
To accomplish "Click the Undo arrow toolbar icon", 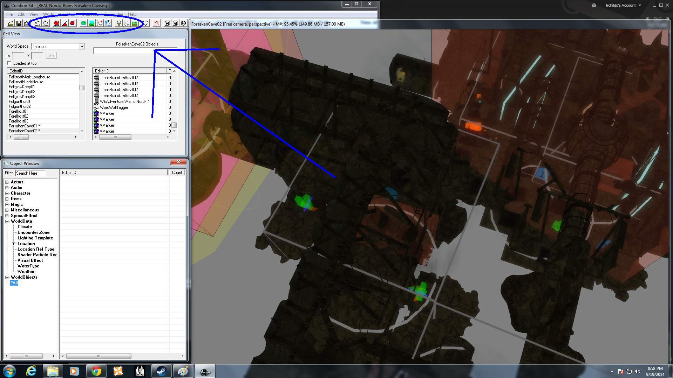I will [x=38, y=23].
